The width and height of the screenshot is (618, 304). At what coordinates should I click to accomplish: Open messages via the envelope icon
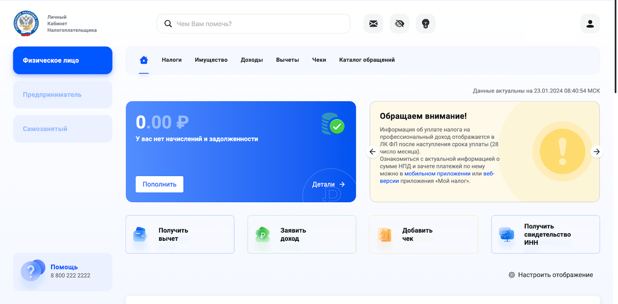pos(373,23)
